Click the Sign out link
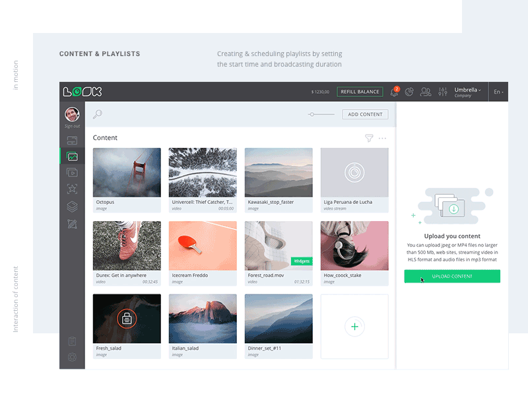This screenshot has width=528, height=396. [x=72, y=126]
